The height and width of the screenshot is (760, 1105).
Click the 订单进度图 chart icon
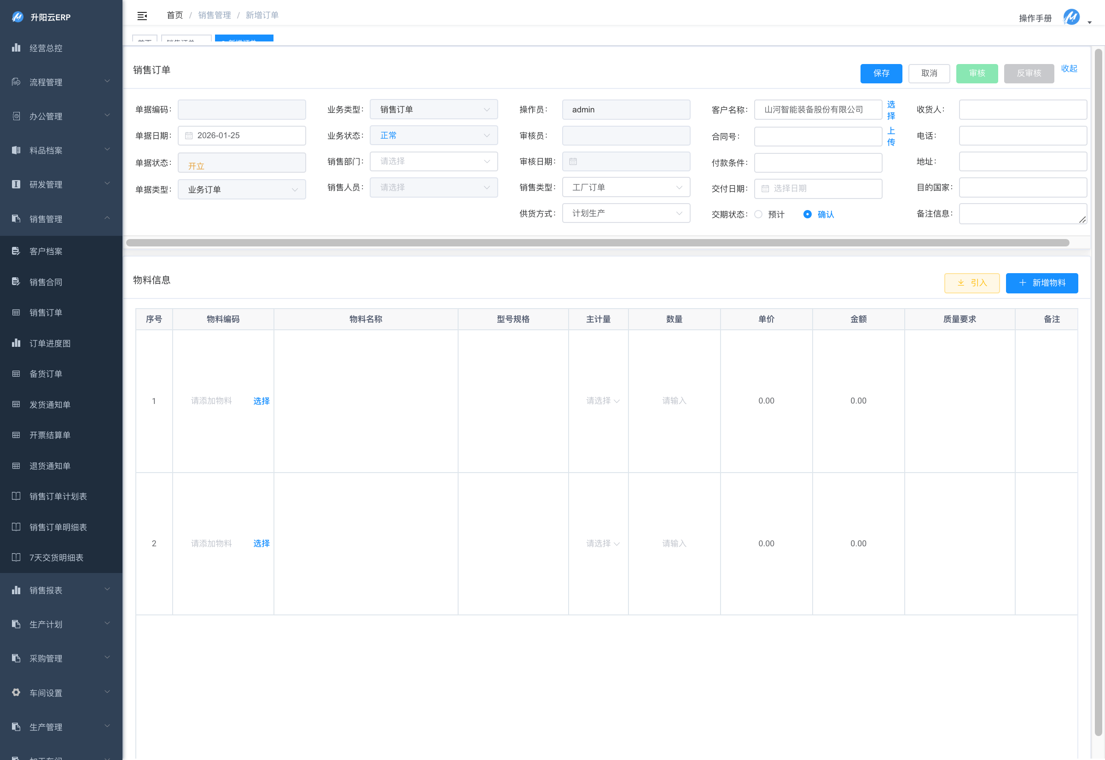point(16,343)
